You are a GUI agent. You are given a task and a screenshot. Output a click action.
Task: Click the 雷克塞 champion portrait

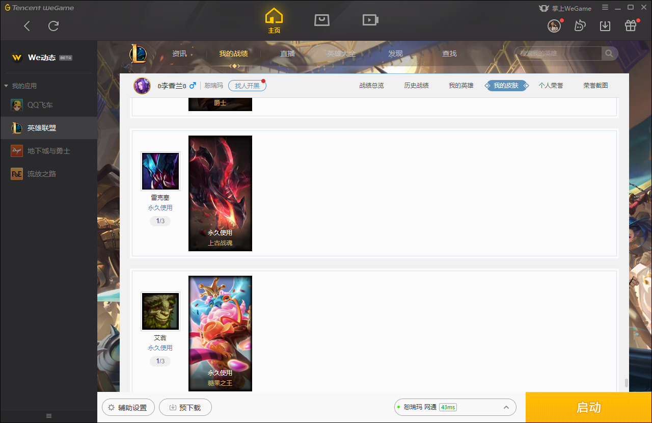tap(160, 171)
